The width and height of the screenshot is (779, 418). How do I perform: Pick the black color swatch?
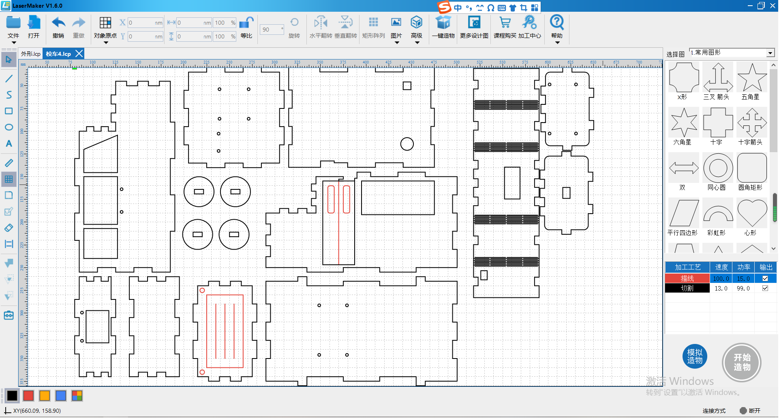12,396
